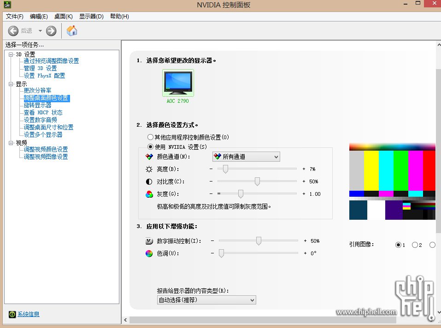Image resolution: width=441 pixels, height=328 pixels.
Task: Click minus button beside gamma slider
Action: point(211,193)
